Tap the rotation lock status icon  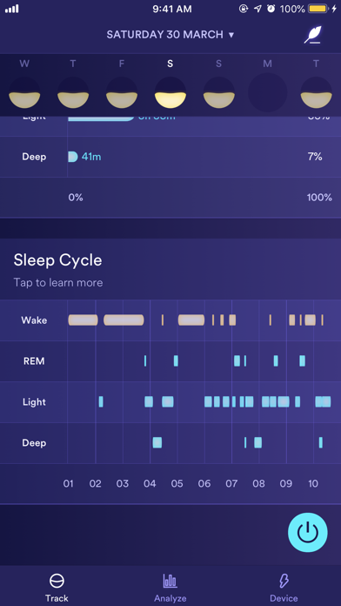point(244,9)
